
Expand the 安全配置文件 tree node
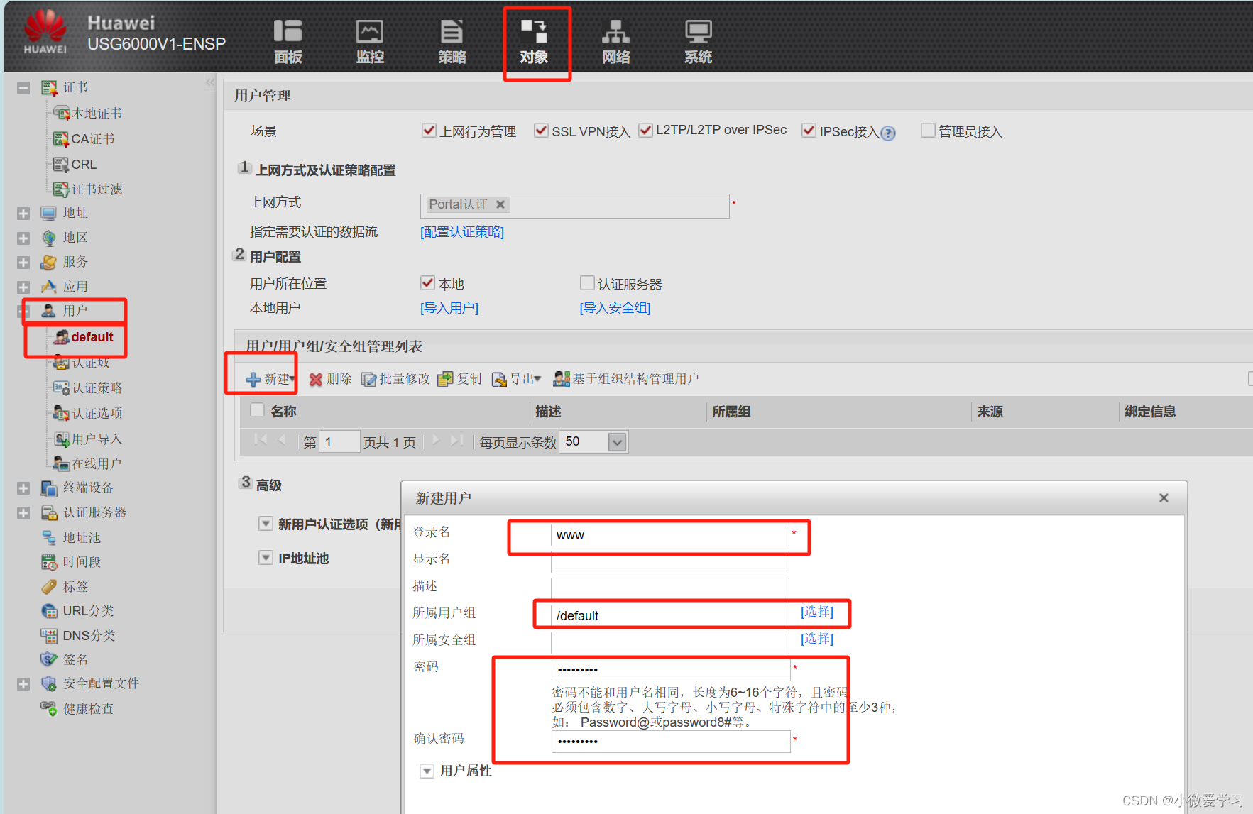click(23, 684)
